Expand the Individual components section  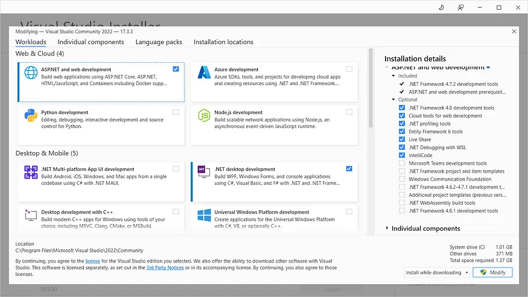click(387, 229)
